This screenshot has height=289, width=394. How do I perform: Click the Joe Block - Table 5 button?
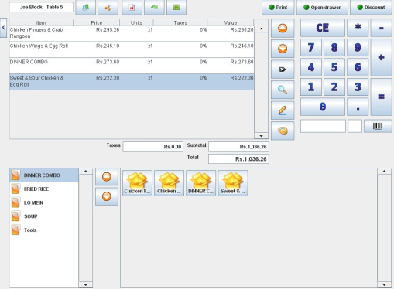click(x=41, y=7)
